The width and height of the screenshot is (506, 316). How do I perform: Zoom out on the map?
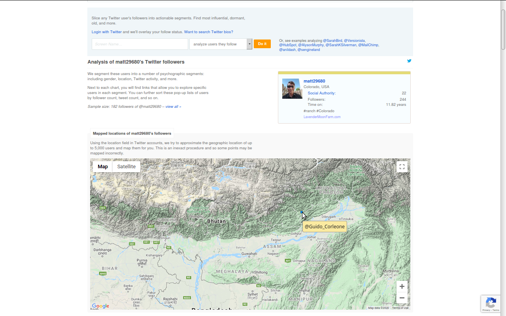(x=402, y=298)
